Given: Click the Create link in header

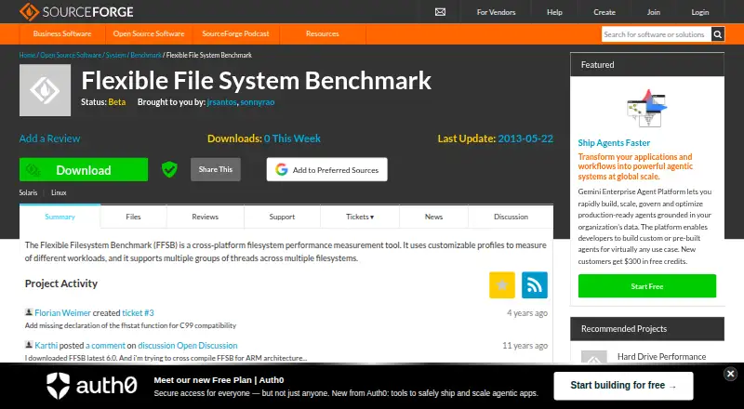Looking at the screenshot, I should (x=604, y=12).
